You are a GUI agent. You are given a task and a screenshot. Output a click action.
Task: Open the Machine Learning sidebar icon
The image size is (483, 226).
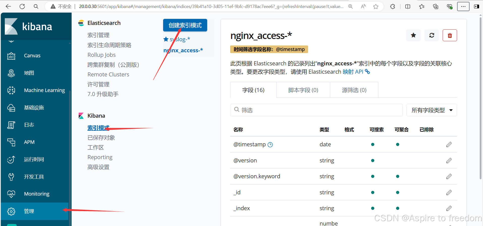click(11, 90)
